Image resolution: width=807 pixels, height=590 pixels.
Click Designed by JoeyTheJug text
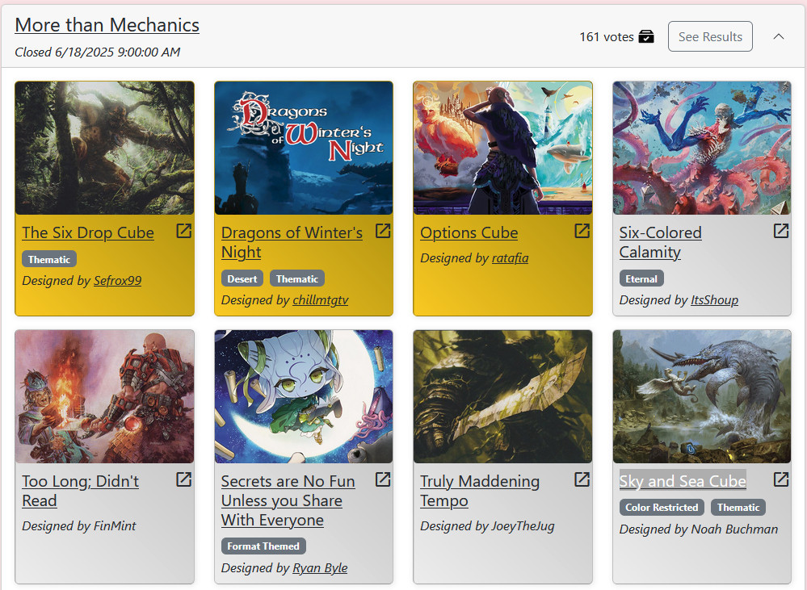487,525
